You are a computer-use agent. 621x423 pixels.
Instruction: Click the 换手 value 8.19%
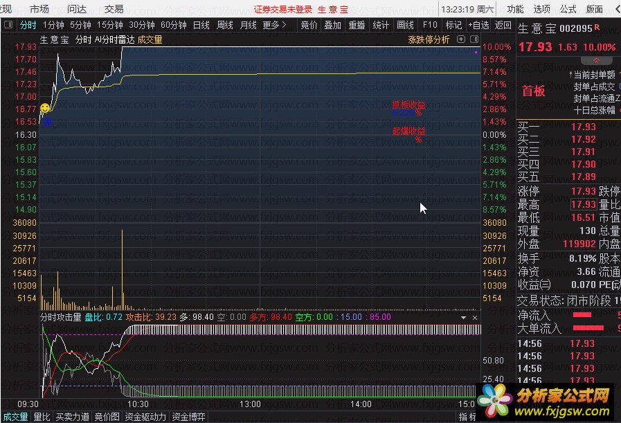(583, 259)
